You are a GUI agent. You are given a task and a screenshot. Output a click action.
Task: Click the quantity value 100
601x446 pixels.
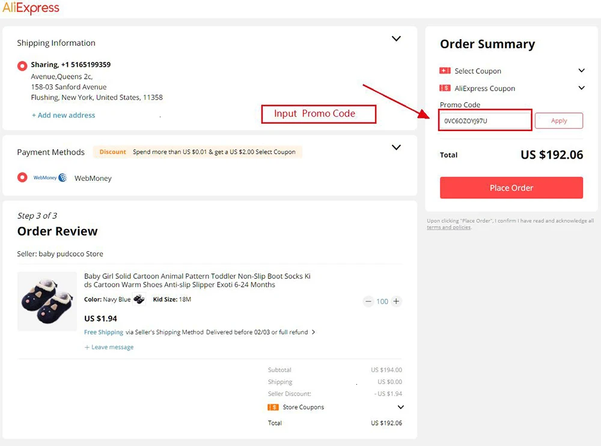382,301
